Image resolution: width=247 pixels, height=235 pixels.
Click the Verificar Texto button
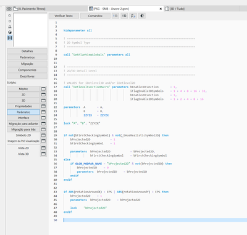(x=64, y=16)
